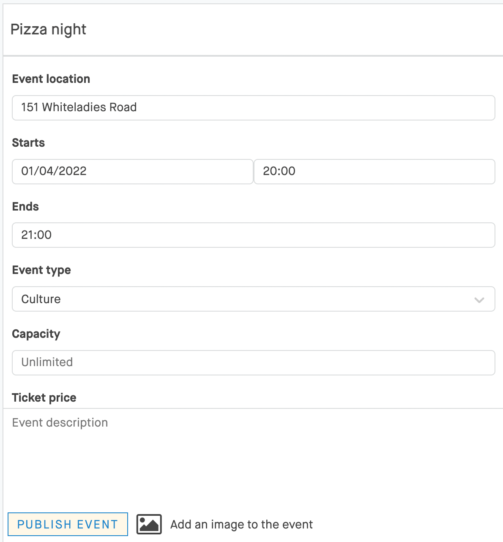Click the 'Event type' label
Screen dimensions: 503x542
tap(41, 270)
